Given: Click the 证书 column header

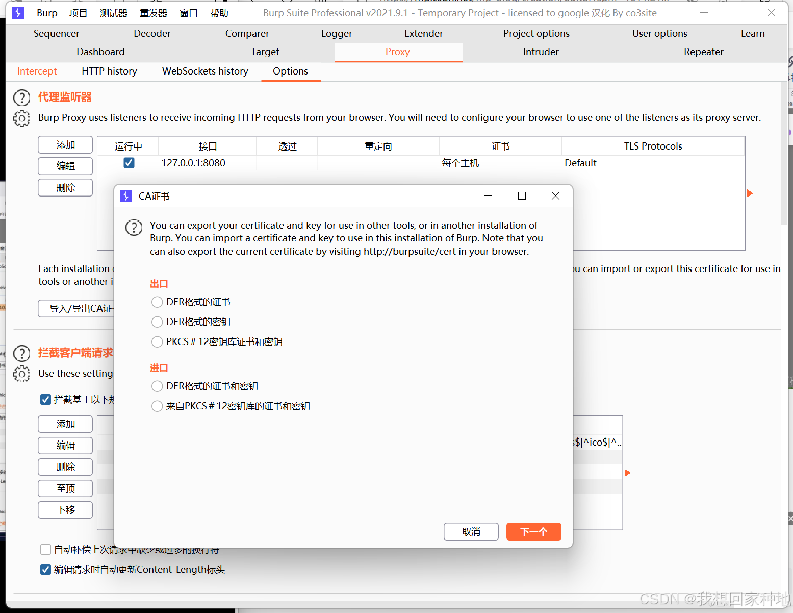Looking at the screenshot, I should (x=500, y=146).
